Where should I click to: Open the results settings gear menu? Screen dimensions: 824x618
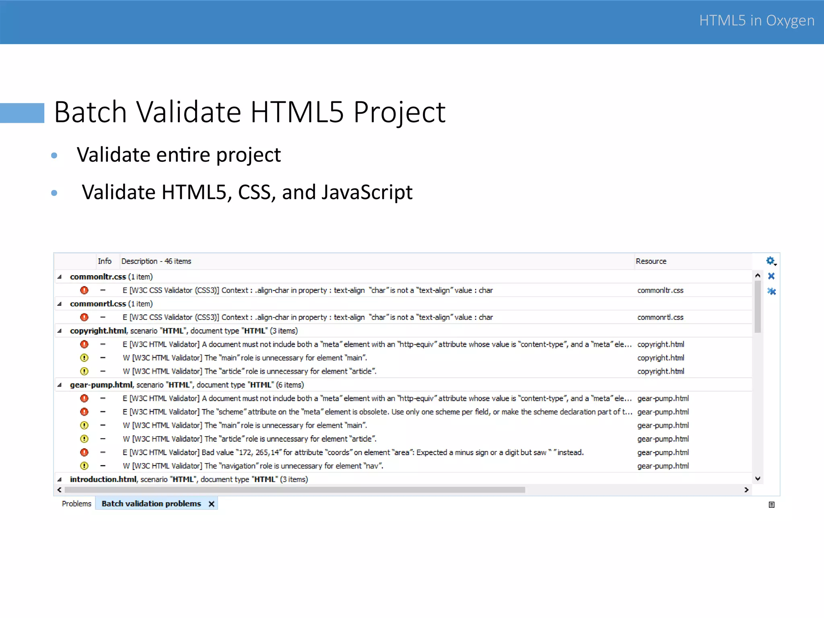tap(771, 261)
